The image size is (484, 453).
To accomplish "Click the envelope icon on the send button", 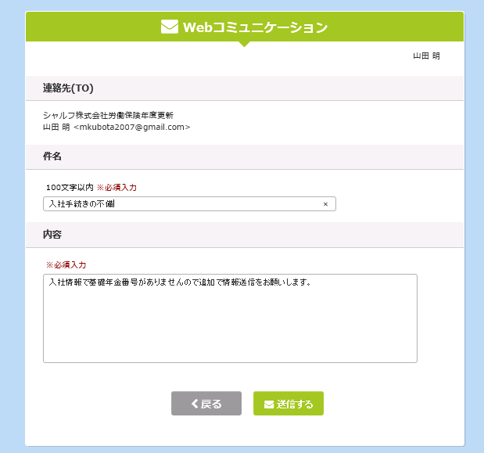I will tap(269, 404).
